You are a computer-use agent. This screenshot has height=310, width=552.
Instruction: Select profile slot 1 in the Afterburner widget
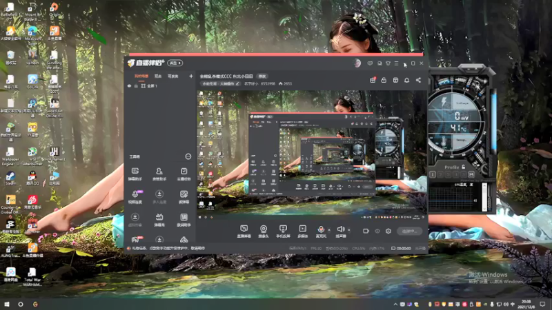(433, 174)
